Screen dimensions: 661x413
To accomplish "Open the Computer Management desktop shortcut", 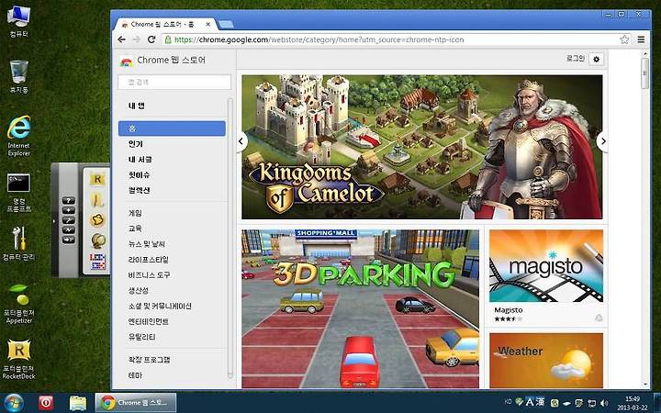I will pyautogui.click(x=18, y=243).
